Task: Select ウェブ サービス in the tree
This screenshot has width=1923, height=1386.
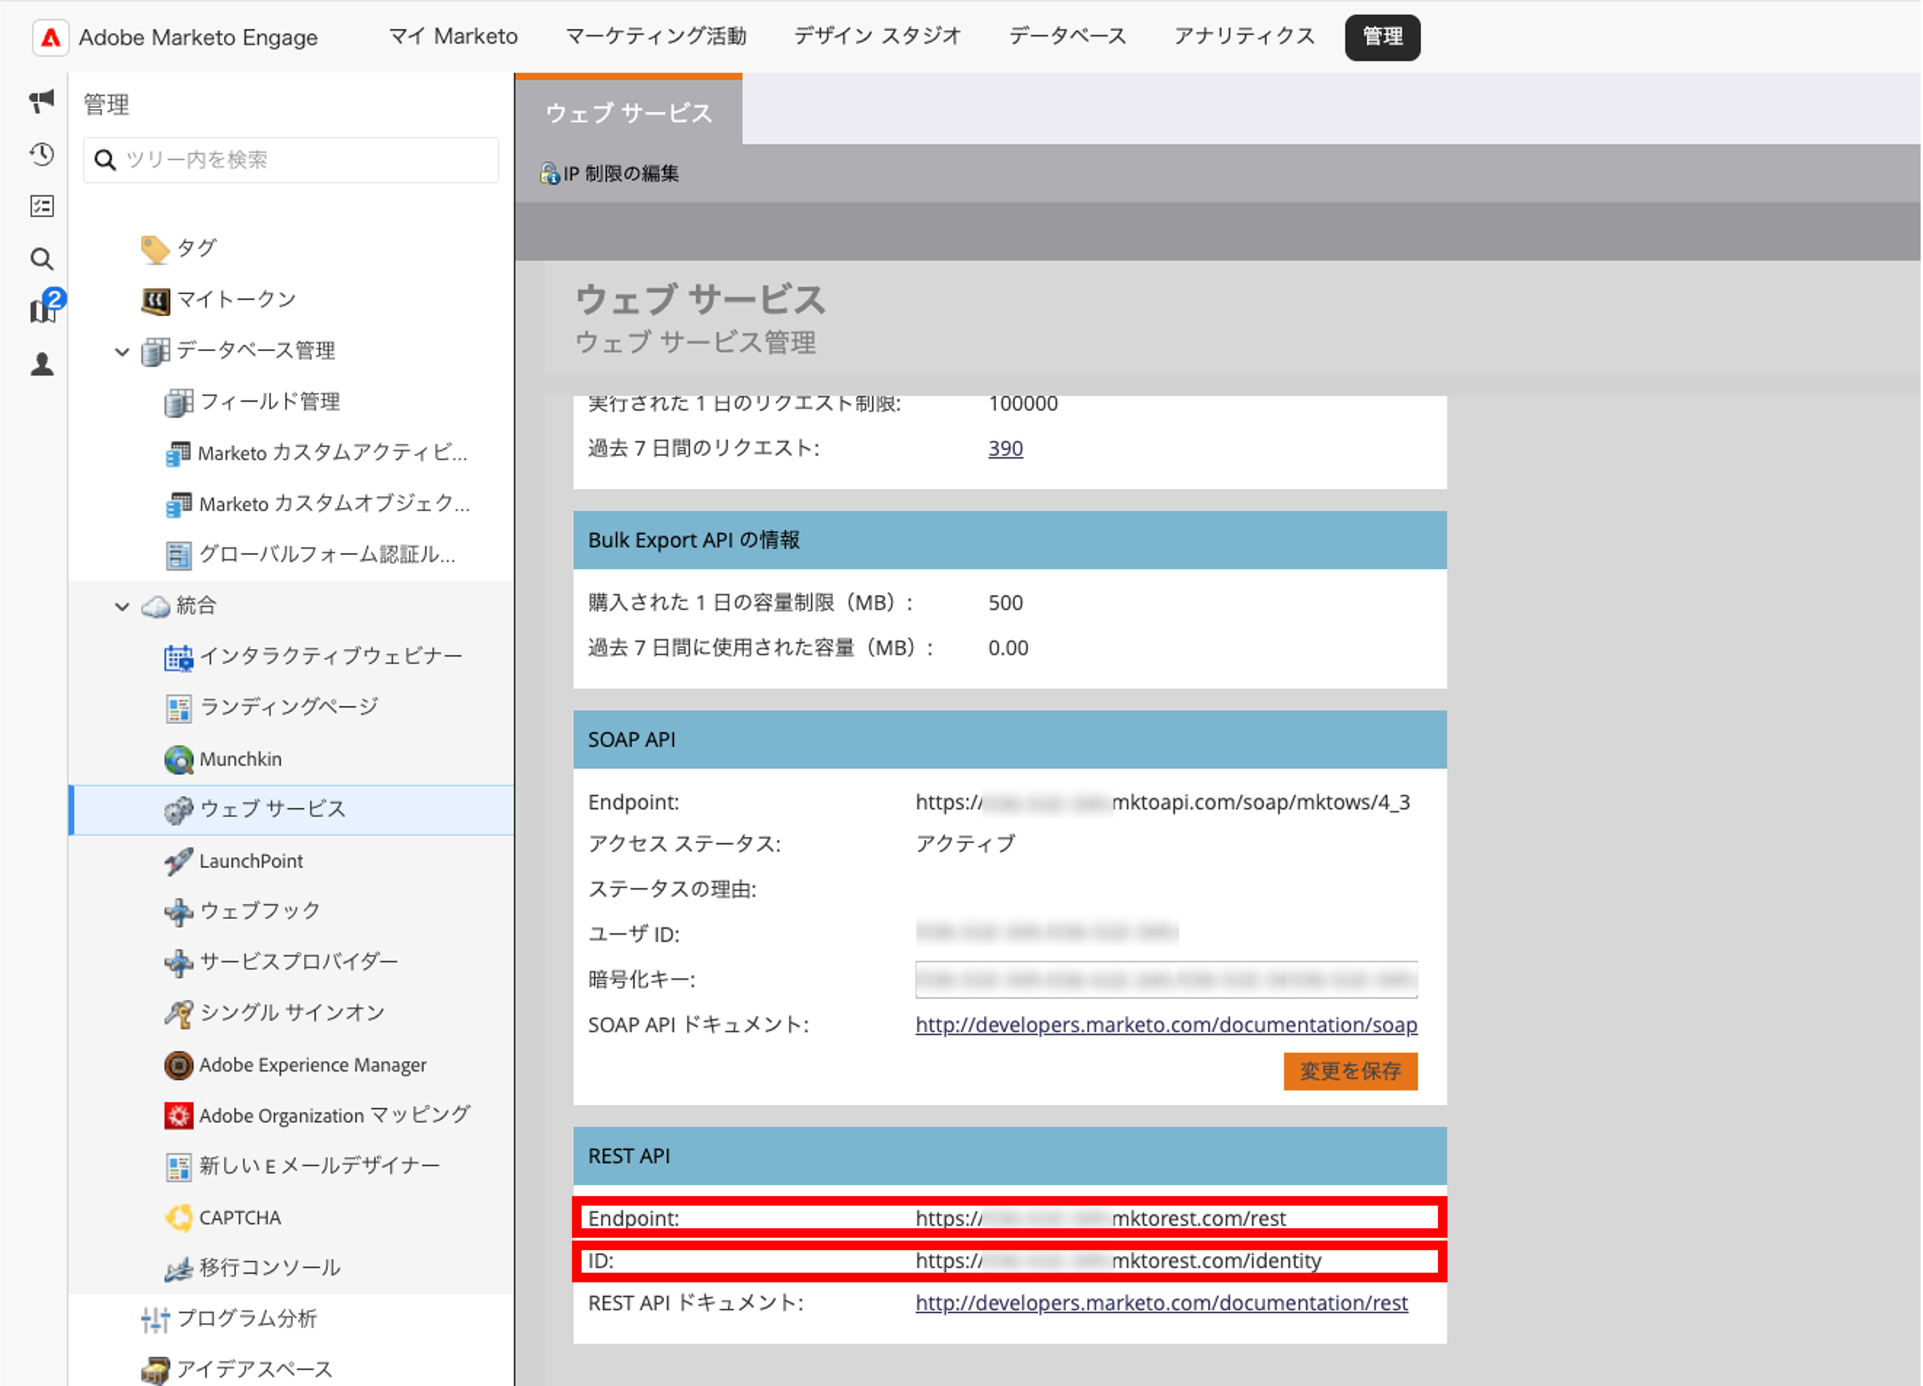Action: click(292, 810)
